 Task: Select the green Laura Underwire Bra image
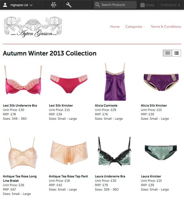click(114, 152)
